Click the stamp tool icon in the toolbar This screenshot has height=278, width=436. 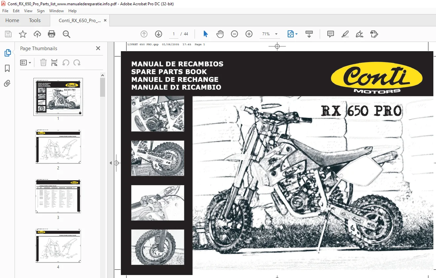[x=374, y=34]
